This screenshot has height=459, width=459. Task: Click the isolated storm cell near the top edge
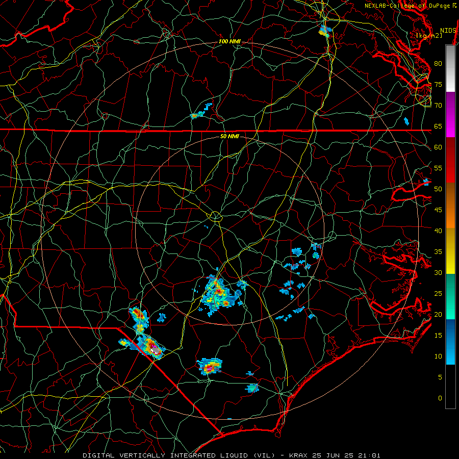click(x=325, y=31)
